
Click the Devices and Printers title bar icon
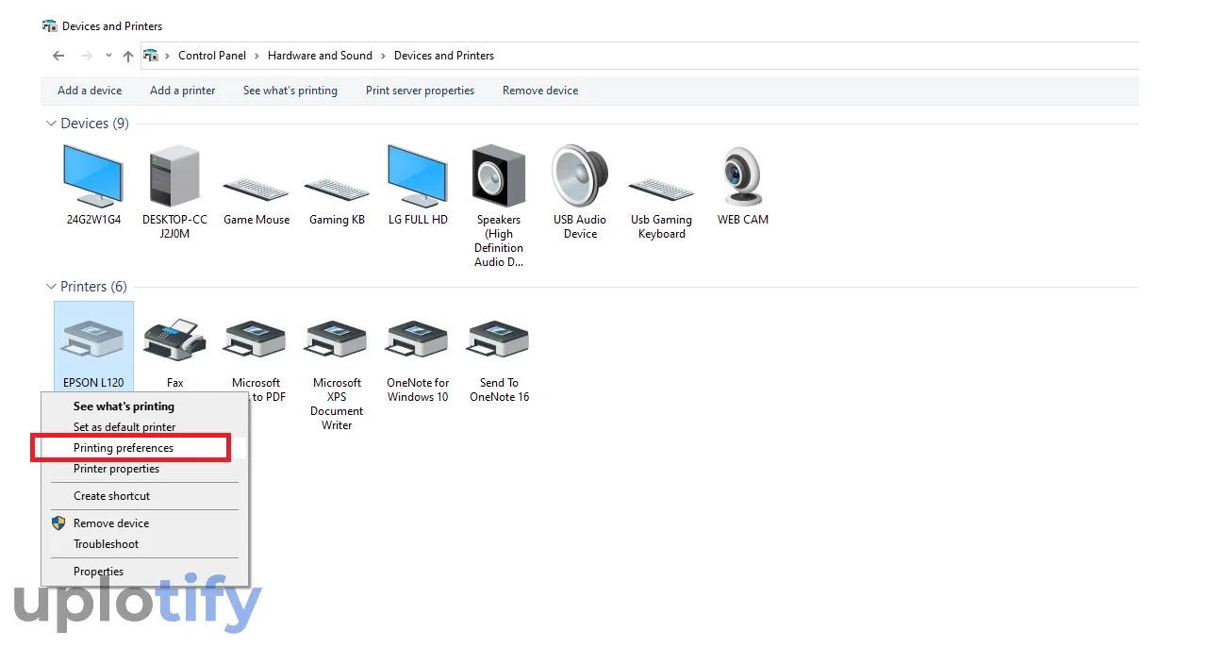[x=50, y=25]
